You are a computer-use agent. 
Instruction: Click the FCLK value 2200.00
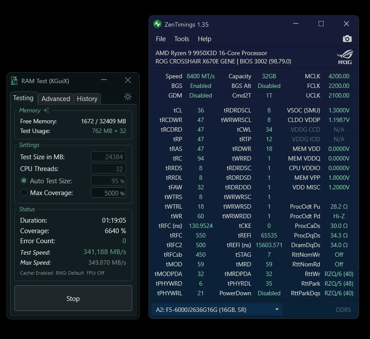(x=339, y=86)
